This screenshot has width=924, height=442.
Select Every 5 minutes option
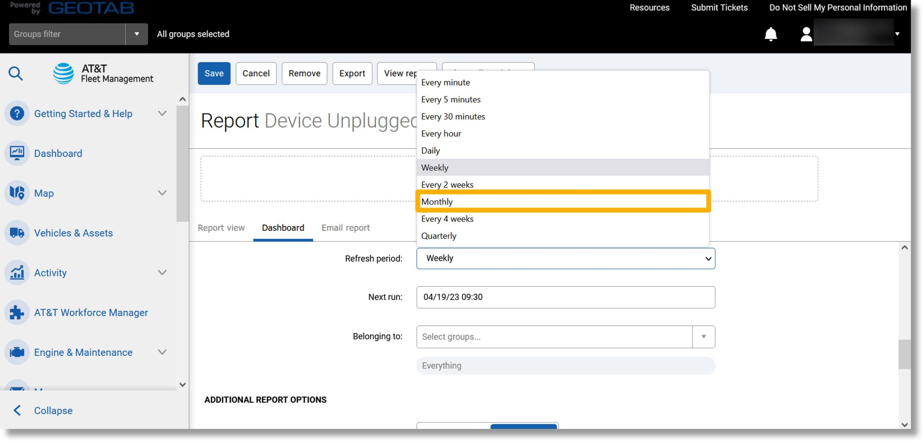(x=563, y=100)
